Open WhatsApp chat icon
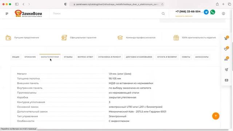 (213, 12)
